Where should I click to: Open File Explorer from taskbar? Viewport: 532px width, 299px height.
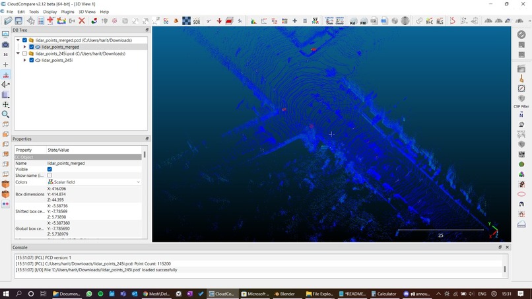[x=319, y=294]
